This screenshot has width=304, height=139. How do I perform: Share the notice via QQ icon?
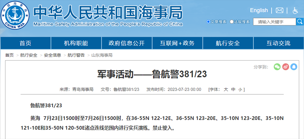click(294, 67)
